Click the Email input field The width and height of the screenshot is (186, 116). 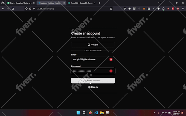click(x=93, y=60)
